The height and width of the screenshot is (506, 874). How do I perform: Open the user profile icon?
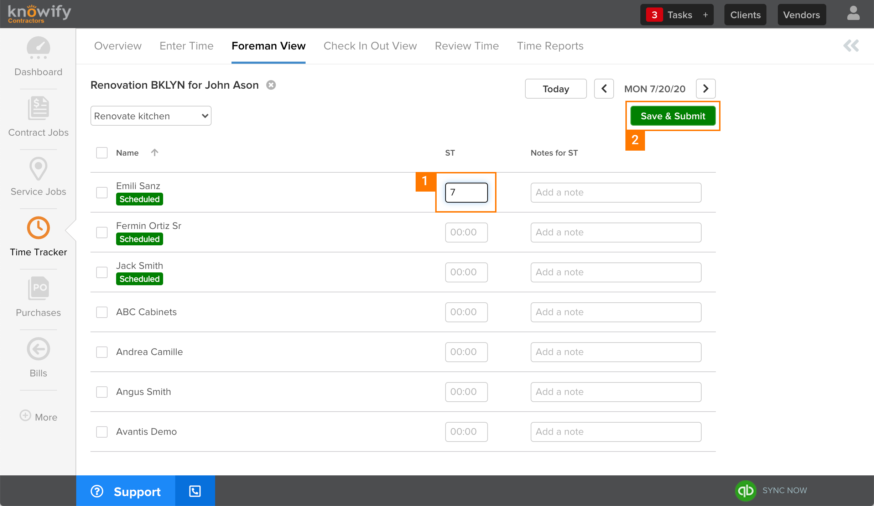tap(853, 14)
